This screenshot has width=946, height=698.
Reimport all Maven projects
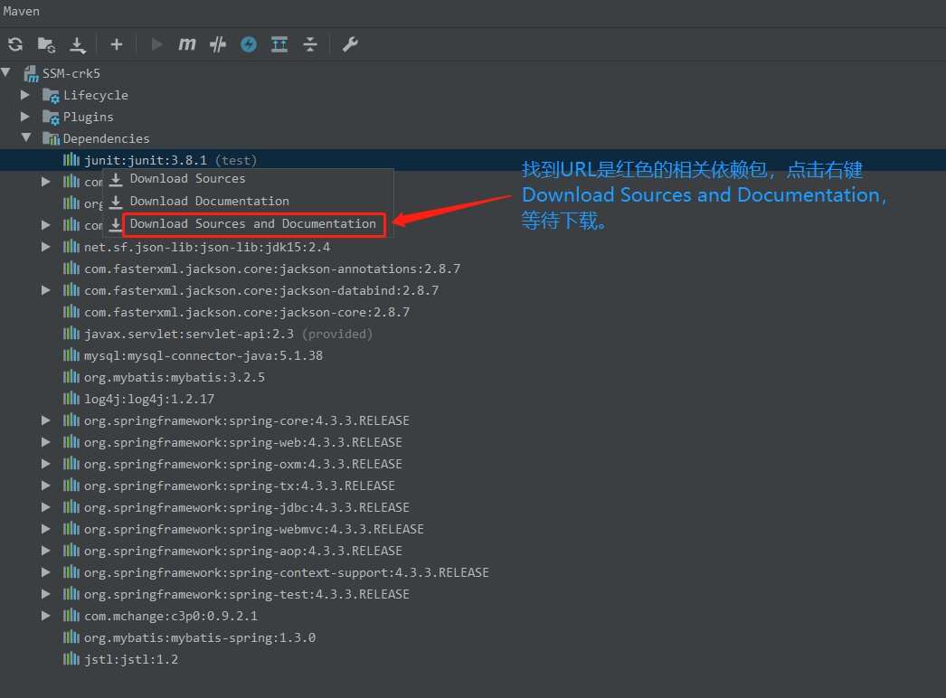click(14, 43)
